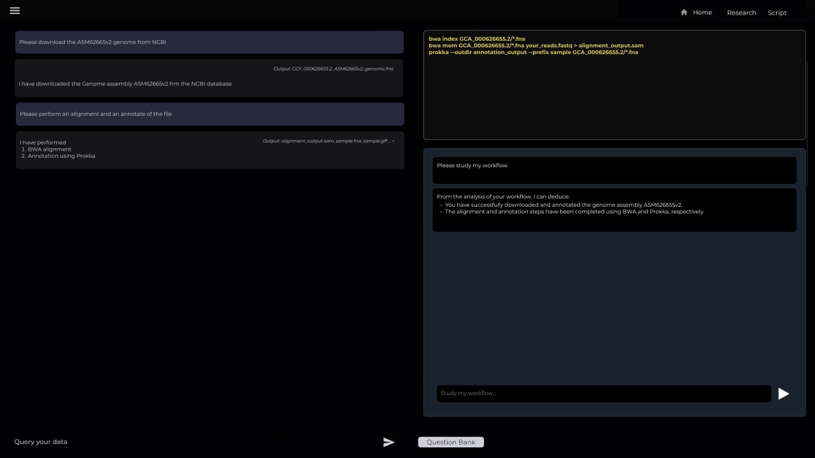
Task: Select the 'Please perform an alignment' message
Action: (209, 114)
